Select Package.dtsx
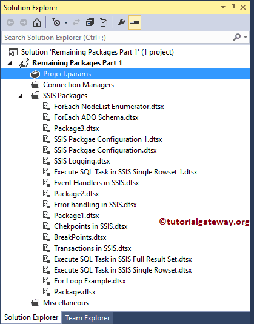This screenshot has width=254, height=324. click(x=75, y=292)
